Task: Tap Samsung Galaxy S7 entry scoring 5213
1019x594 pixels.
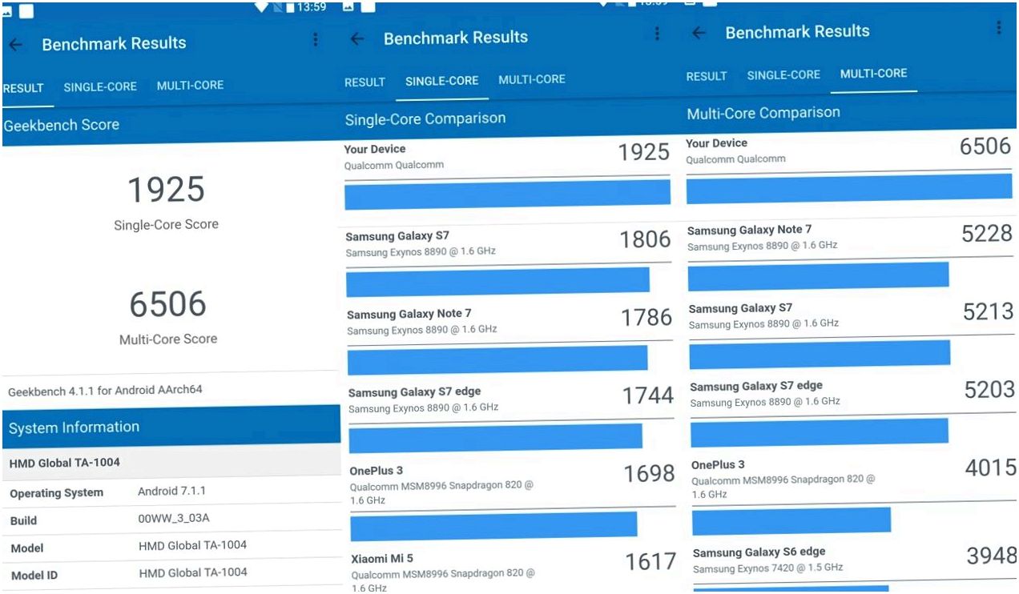Action: point(851,315)
